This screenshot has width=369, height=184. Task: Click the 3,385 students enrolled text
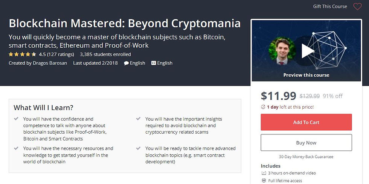click(105, 54)
